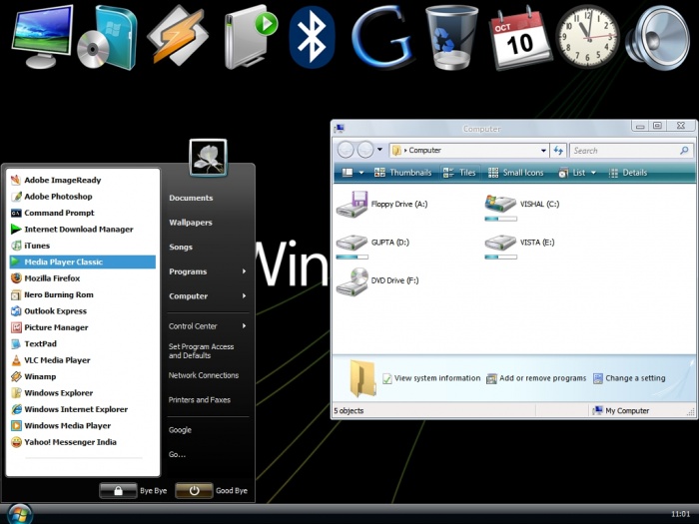Switch to Small Icons view
Viewport: 699px width, 524px height.
pyautogui.click(x=516, y=173)
